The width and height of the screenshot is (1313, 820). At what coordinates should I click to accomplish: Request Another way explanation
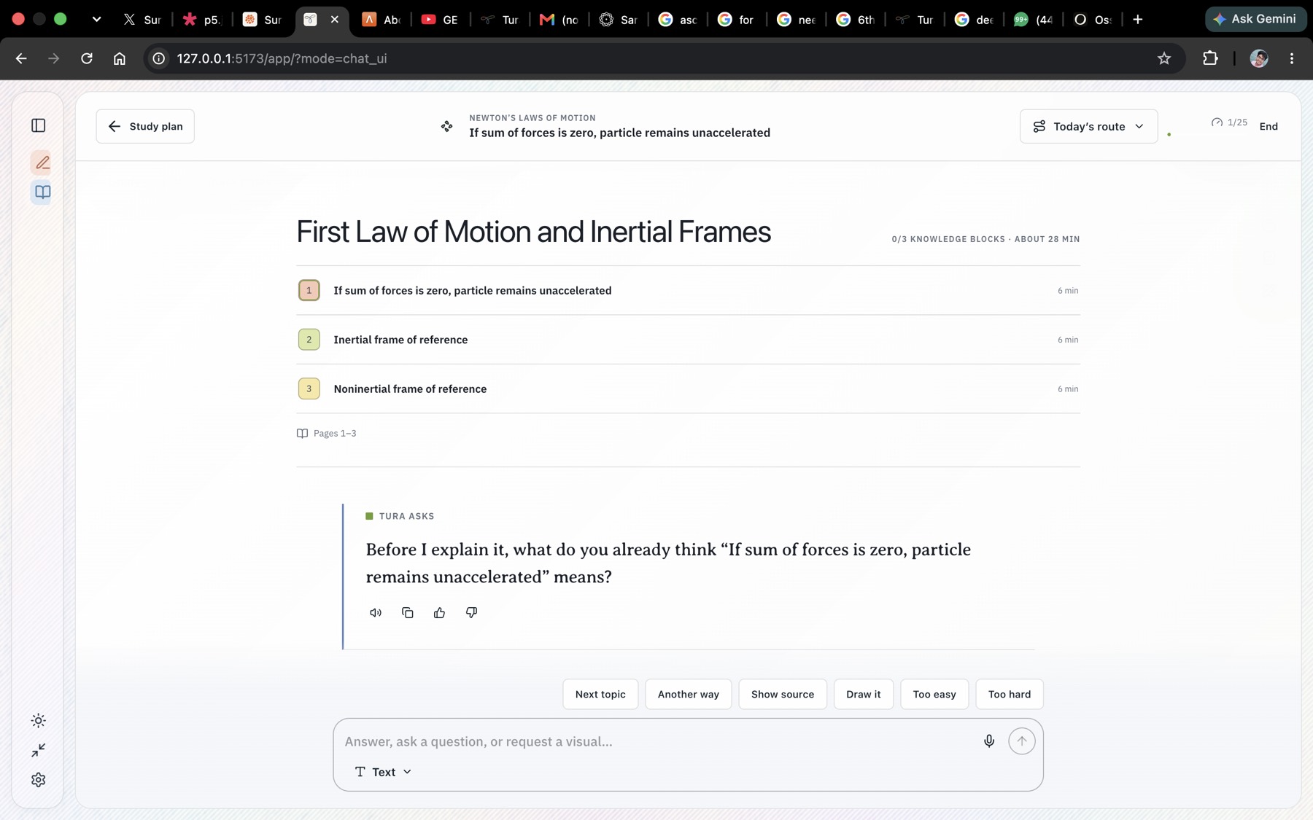(x=689, y=695)
